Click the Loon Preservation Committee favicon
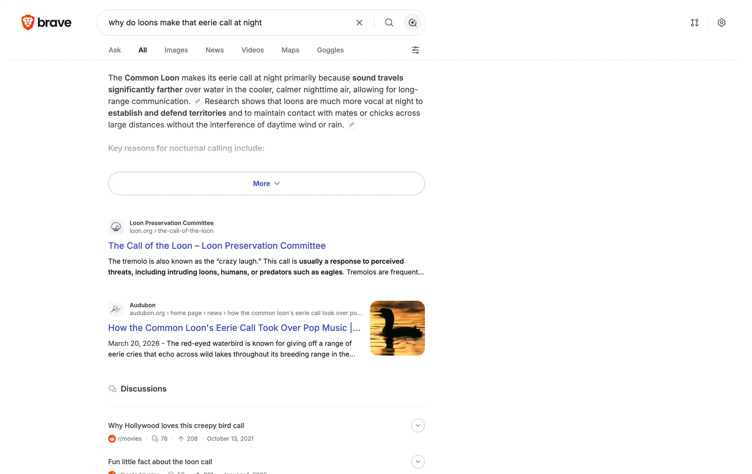Viewport: 752px width, 474px height. (116, 227)
